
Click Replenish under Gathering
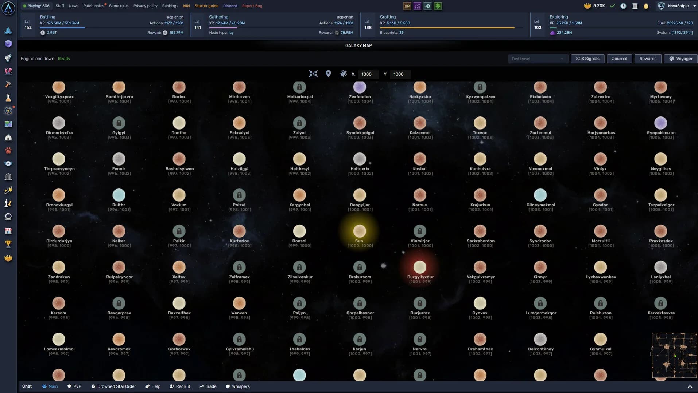pos(345,17)
